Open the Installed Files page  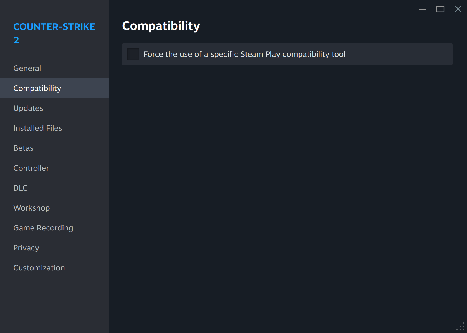[38, 128]
